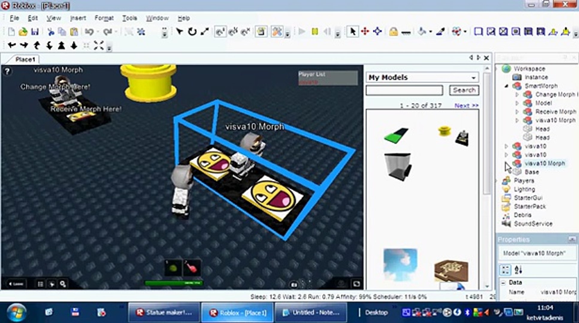Click the cut scissors icon
The width and height of the screenshot is (579, 323).
pyautogui.click(x=51, y=32)
